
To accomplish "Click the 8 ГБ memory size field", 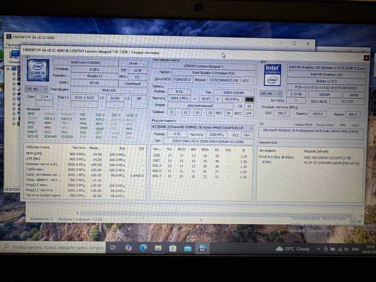I will (179, 91).
